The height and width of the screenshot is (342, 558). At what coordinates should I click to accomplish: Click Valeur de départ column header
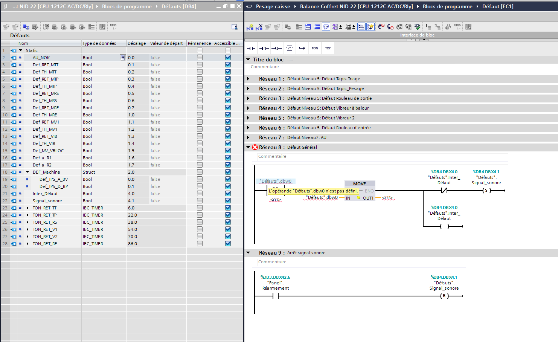[x=166, y=43]
